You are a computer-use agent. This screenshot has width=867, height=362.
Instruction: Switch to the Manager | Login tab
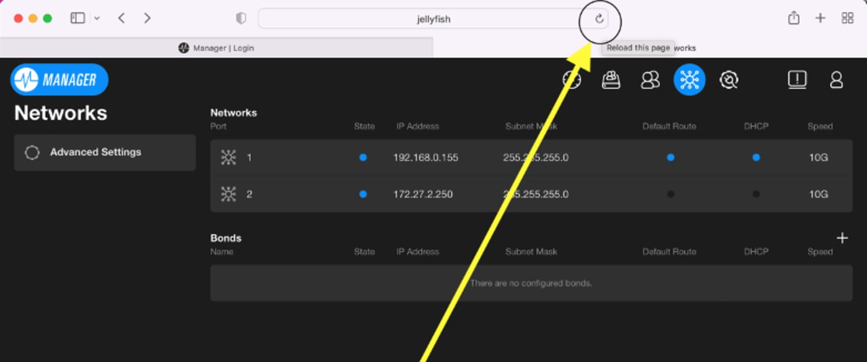click(216, 48)
